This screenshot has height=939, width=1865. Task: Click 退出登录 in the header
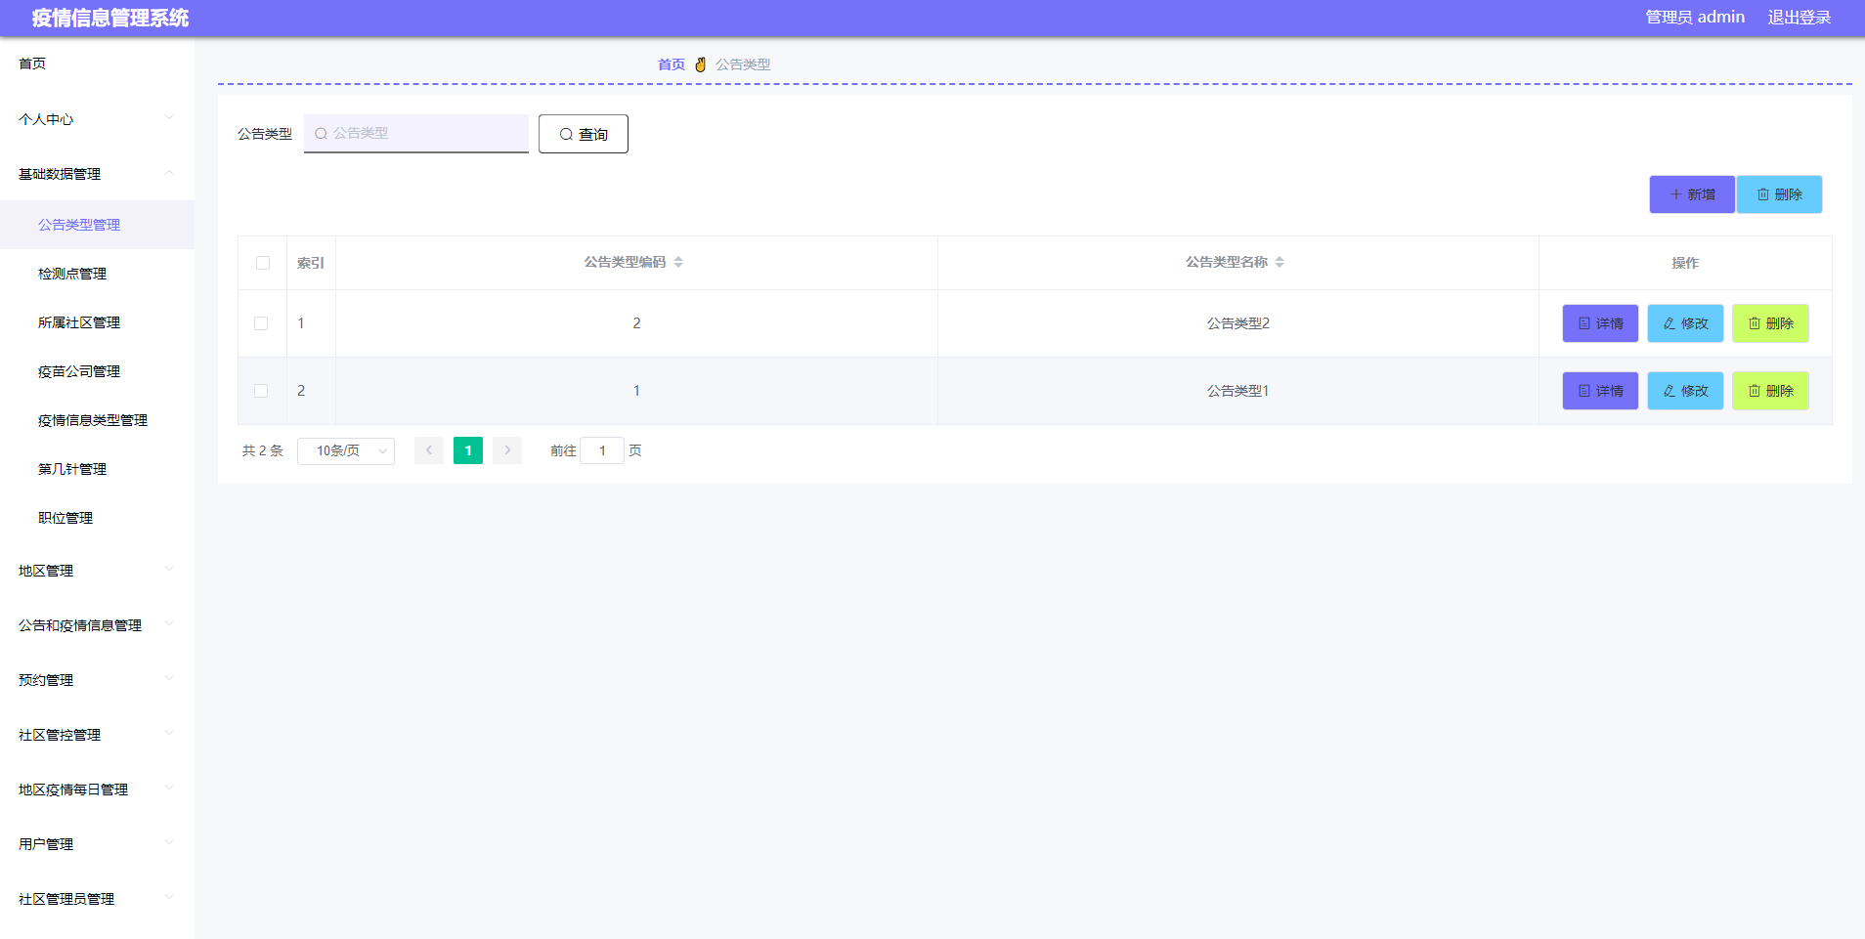point(1800,17)
